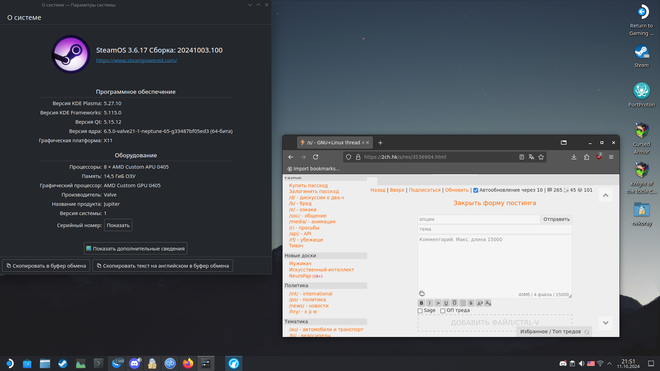Open qBittorrent from taskbar
The width and height of the screenshot is (660, 371).
tap(170, 363)
